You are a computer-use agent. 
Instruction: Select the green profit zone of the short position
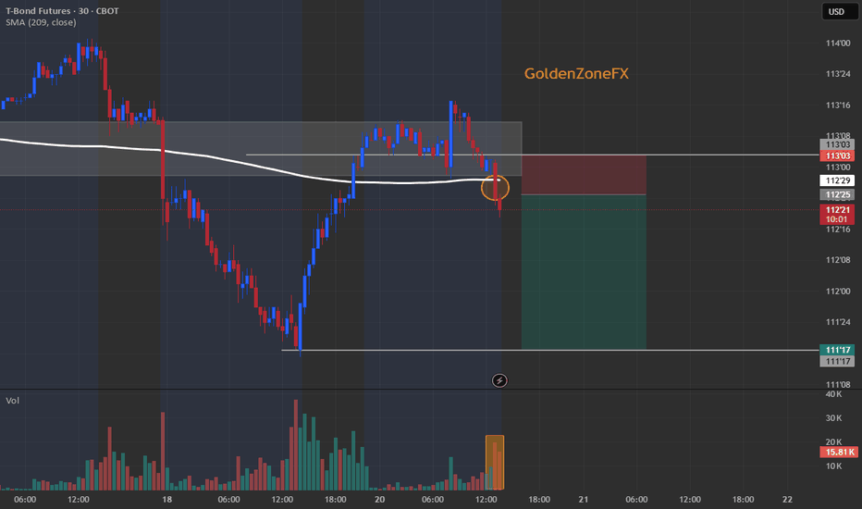coord(584,272)
